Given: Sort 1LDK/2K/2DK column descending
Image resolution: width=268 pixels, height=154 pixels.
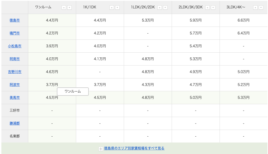Looking at the screenshot, I should [x=165, y=8].
